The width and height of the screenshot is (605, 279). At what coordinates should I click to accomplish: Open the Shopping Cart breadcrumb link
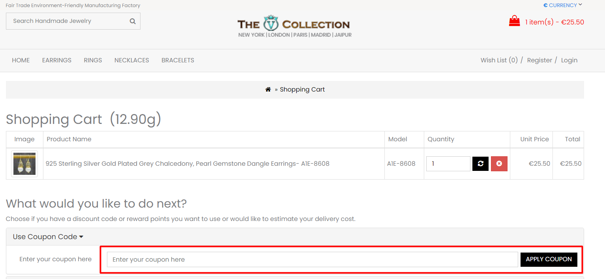tap(302, 89)
